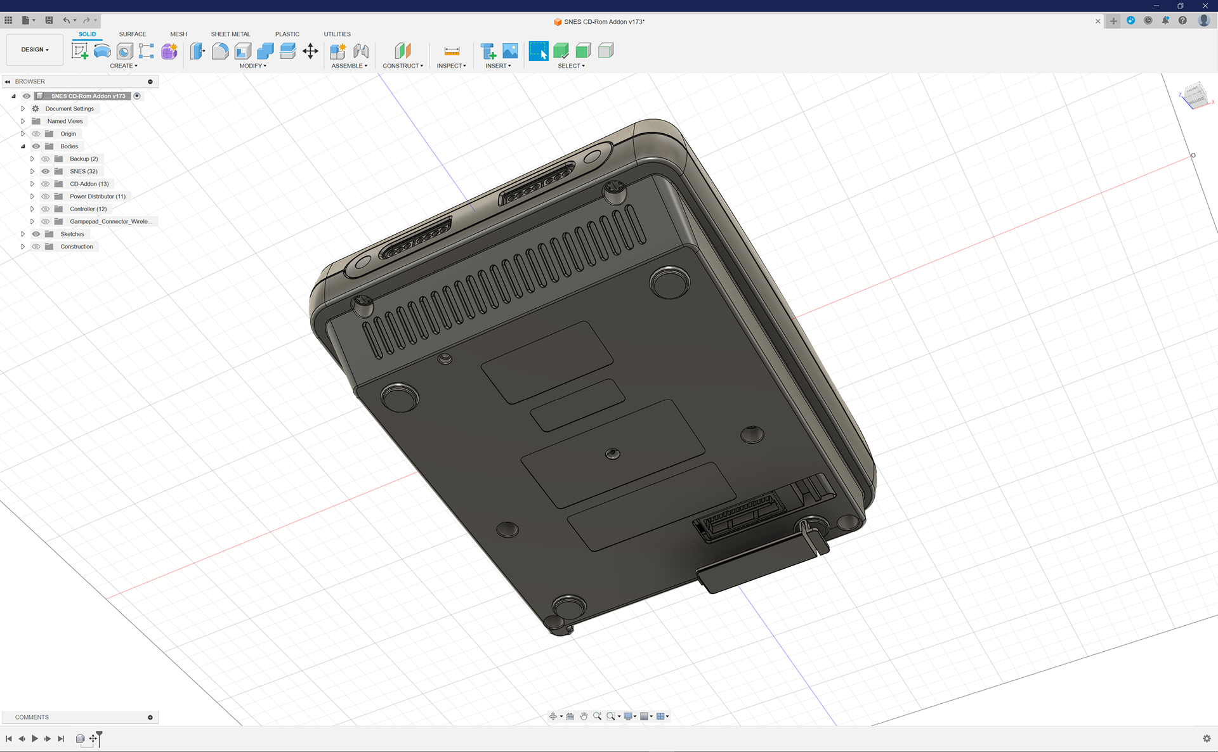Hide the SNES (32) bodies group

[46, 171]
